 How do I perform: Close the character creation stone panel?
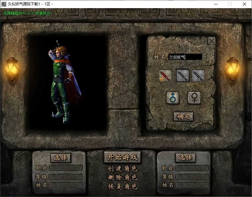[212, 41]
